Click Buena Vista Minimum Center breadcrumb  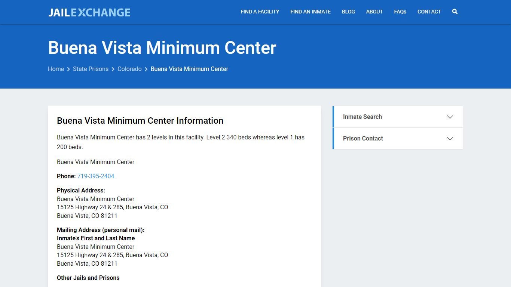189,69
